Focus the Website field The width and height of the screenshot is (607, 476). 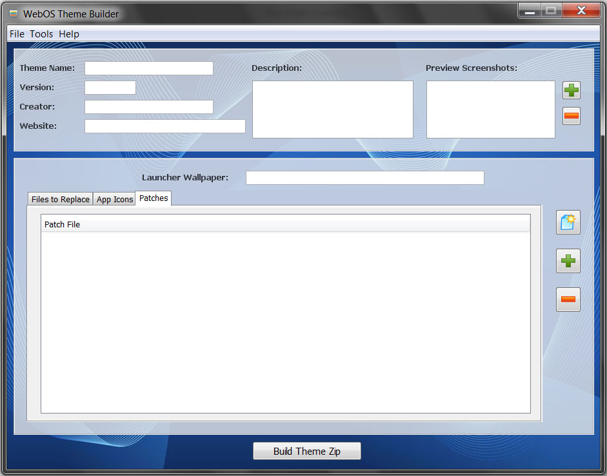coord(165,126)
